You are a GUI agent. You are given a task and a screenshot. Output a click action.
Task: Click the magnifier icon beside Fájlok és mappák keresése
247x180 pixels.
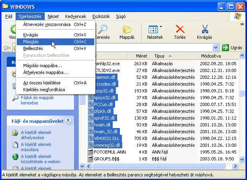tap(15, 98)
